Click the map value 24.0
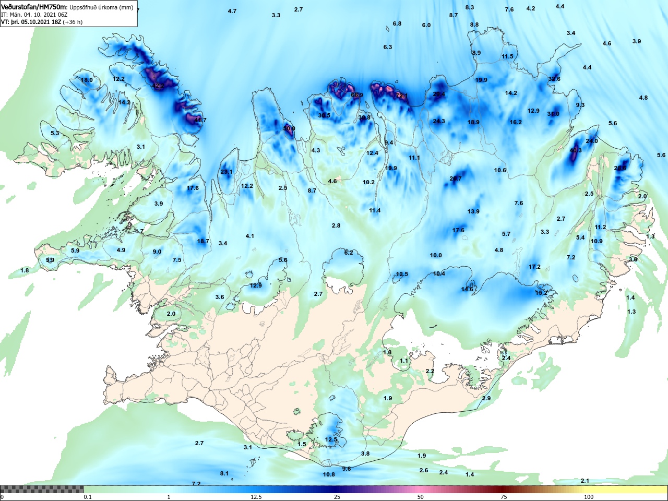Image resolution: width=668 pixels, height=501 pixels. click(x=592, y=141)
